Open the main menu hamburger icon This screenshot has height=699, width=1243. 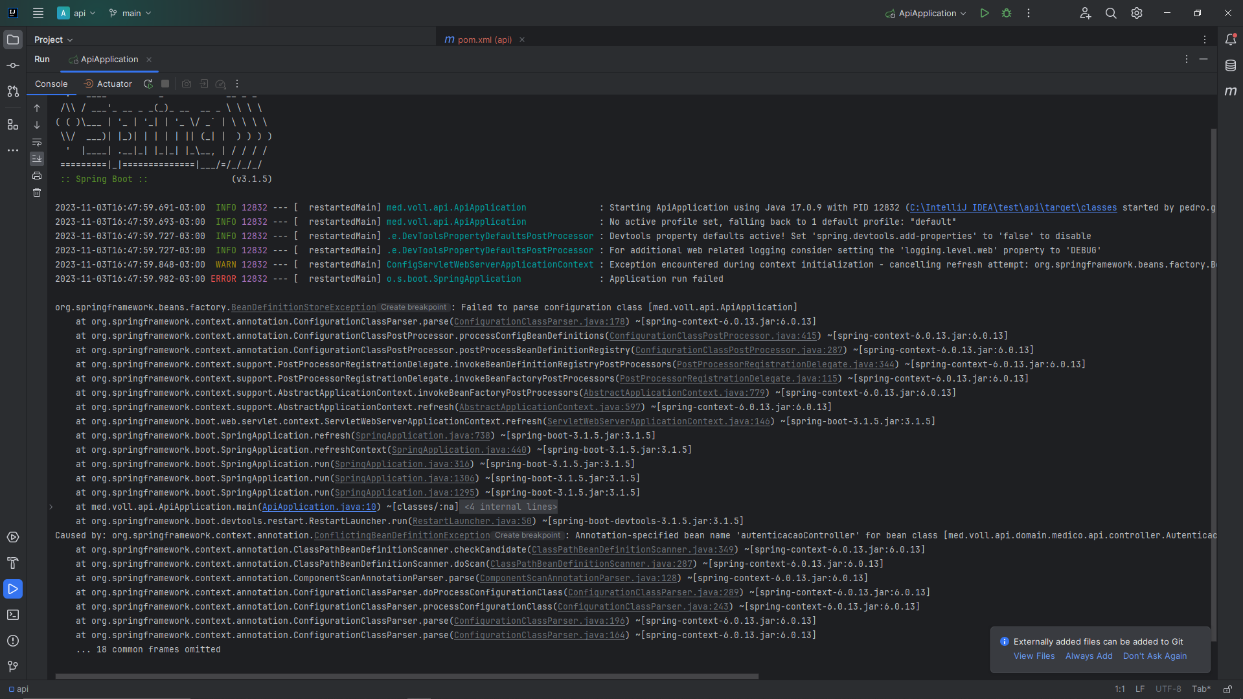click(38, 13)
